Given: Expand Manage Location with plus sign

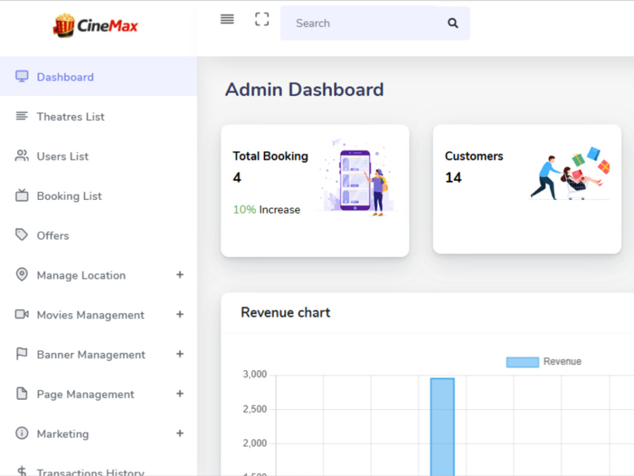Looking at the screenshot, I should pos(180,275).
